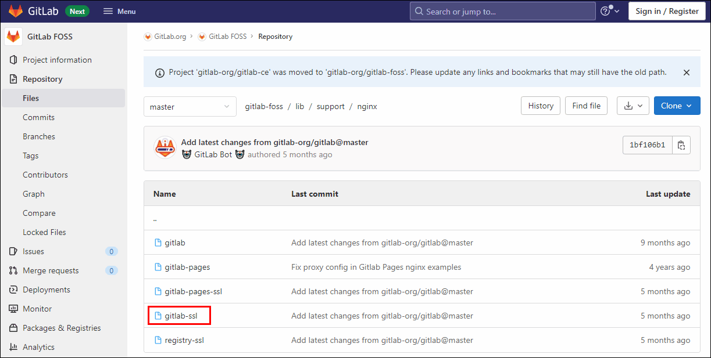Click commit SHA 1bf106b1
This screenshot has height=358, width=711.
point(648,145)
